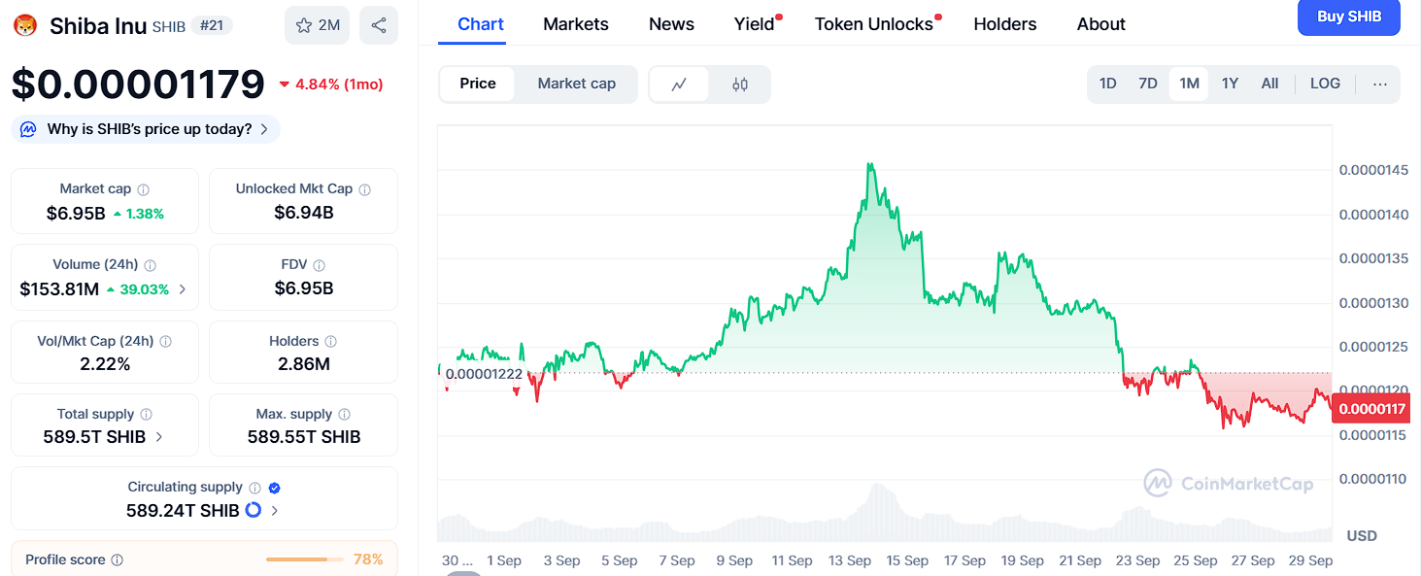
Task: Click the Buy SHIB button
Action: click(x=1349, y=17)
